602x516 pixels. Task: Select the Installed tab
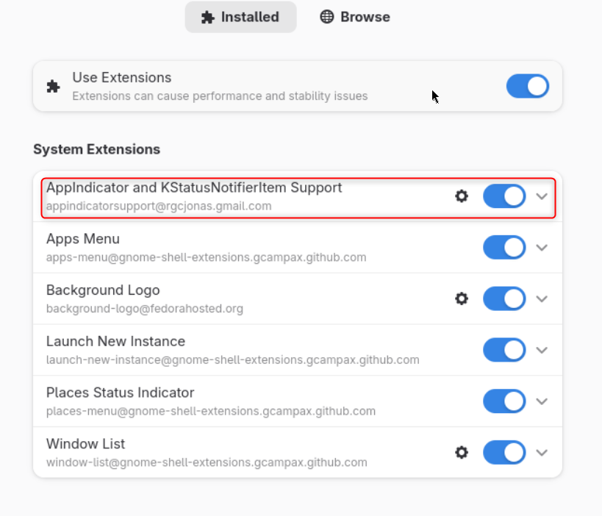[x=240, y=17]
